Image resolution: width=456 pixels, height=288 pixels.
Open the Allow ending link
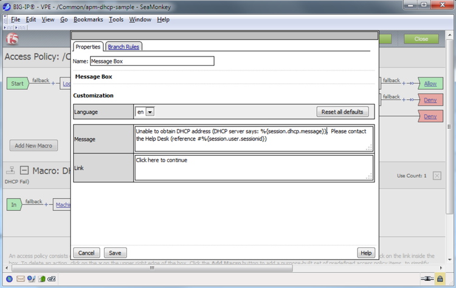(x=430, y=84)
